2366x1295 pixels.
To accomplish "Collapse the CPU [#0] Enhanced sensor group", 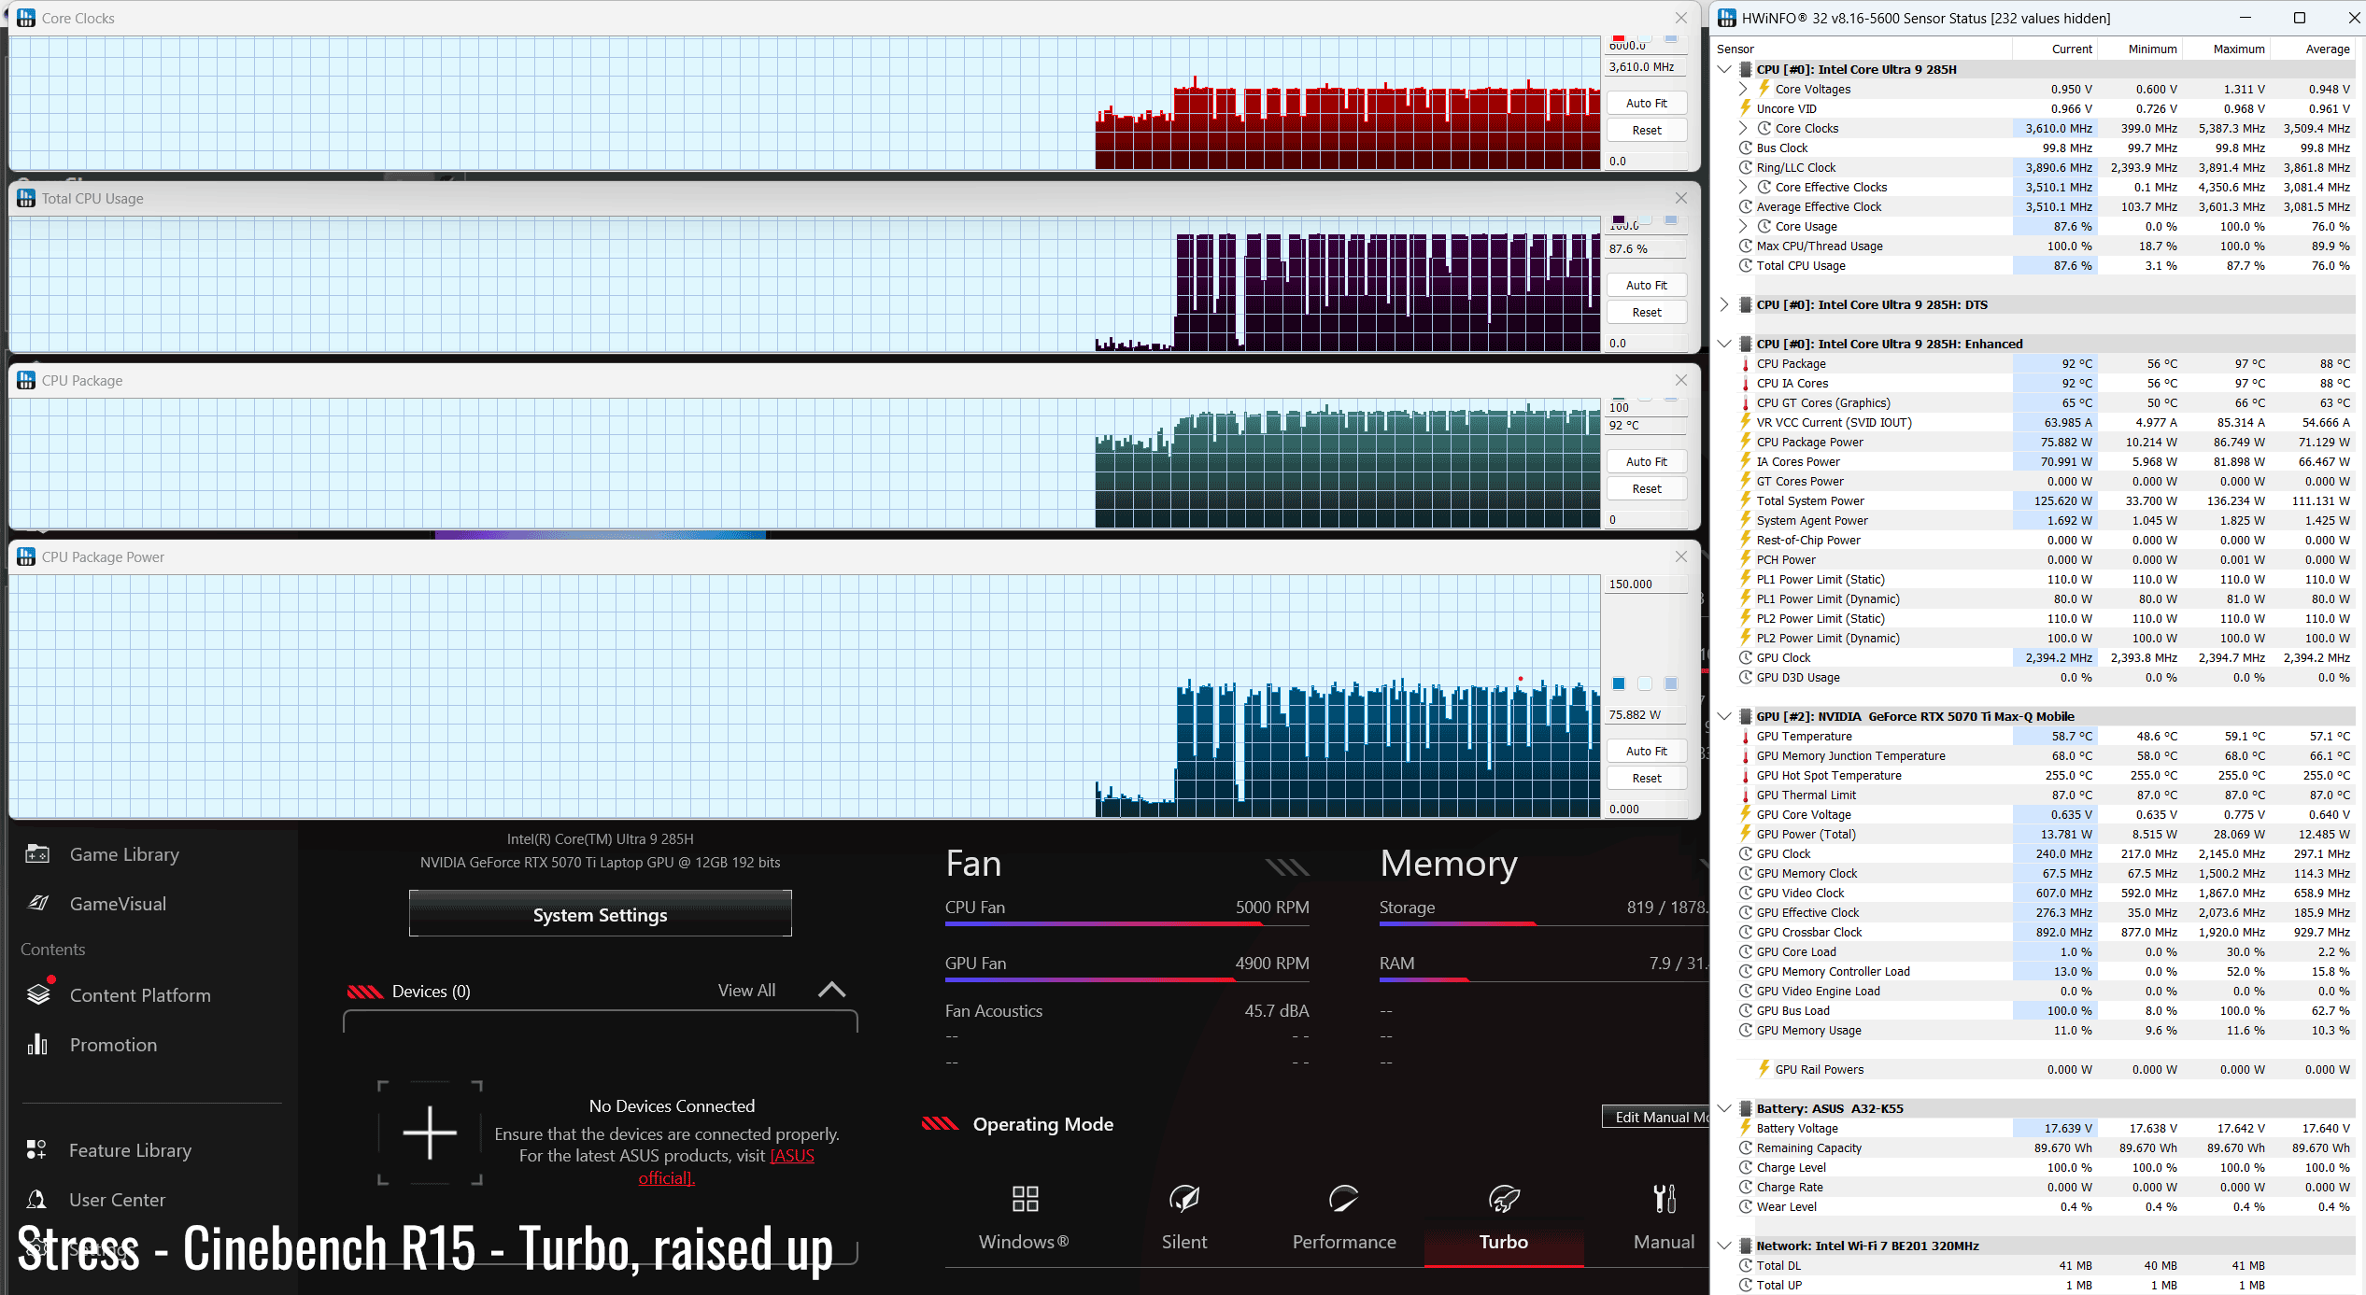I will (x=1724, y=344).
